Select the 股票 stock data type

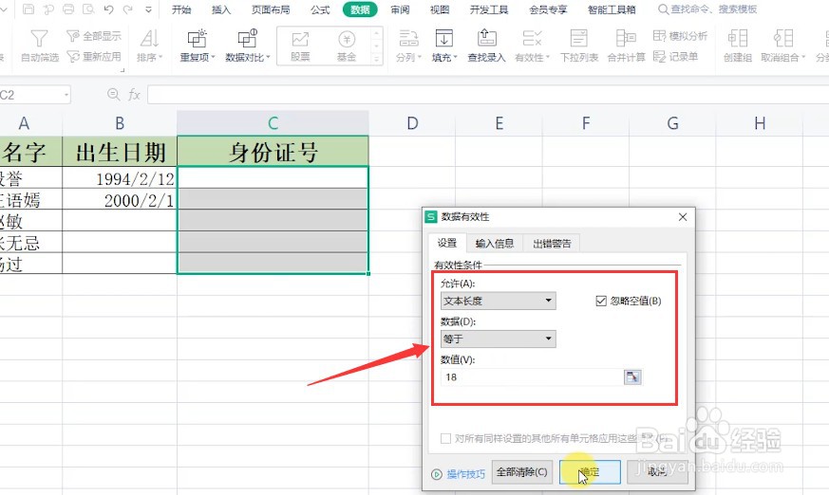[x=300, y=46]
